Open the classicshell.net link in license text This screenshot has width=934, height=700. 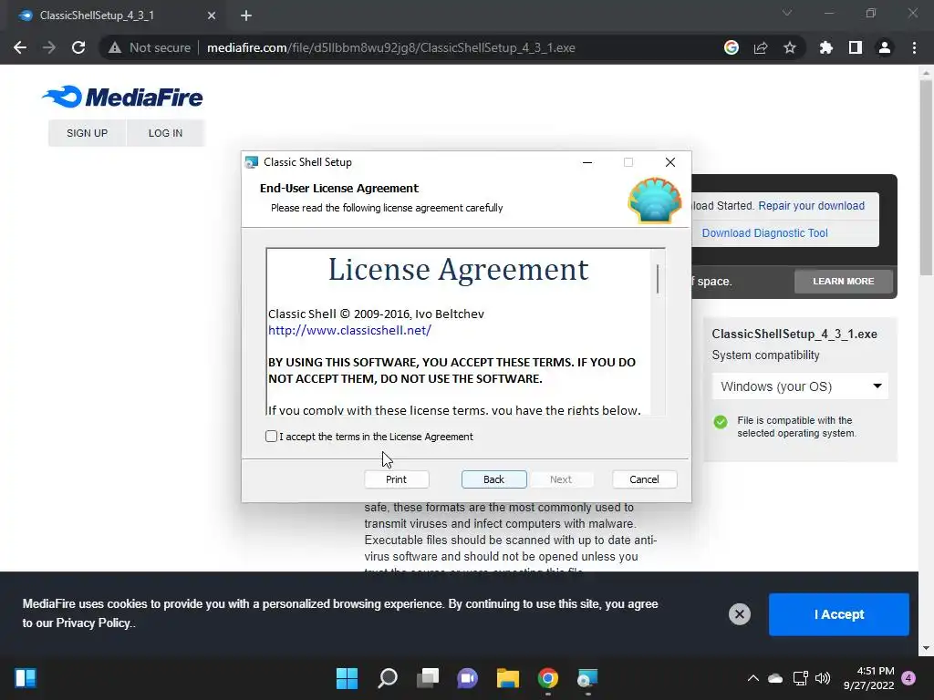349,330
